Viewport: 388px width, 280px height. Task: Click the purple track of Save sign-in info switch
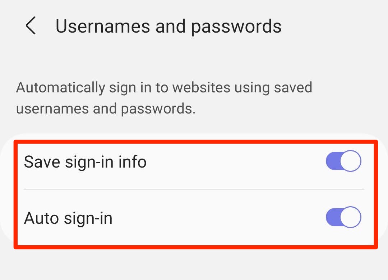pos(333,162)
